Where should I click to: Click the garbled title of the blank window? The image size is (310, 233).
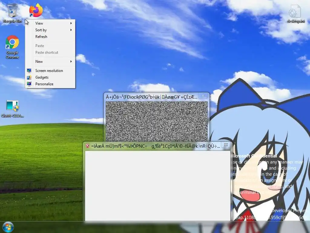coord(156,146)
